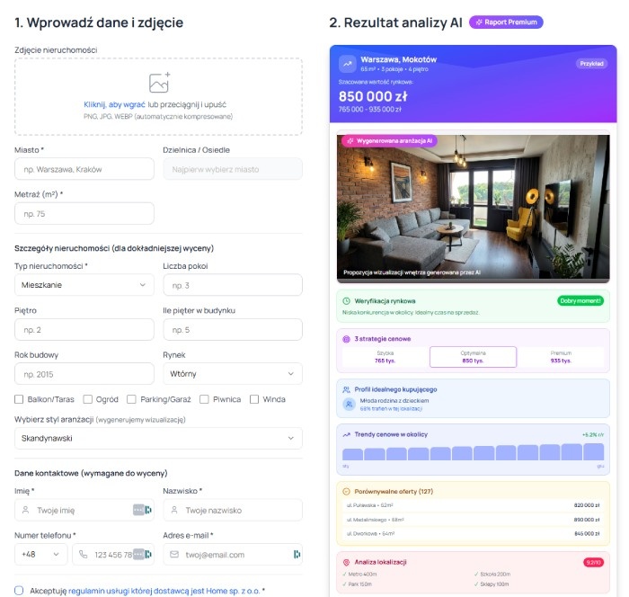This screenshot has width=629, height=597.
Task: Click the last bar in price trends chart
Action: [x=594, y=451]
